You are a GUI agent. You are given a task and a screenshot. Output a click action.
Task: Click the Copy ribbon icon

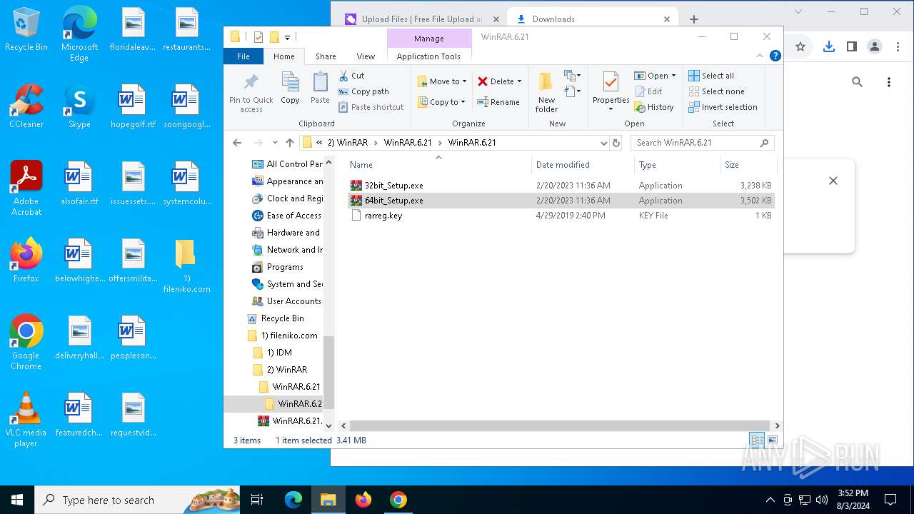(x=290, y=89)
